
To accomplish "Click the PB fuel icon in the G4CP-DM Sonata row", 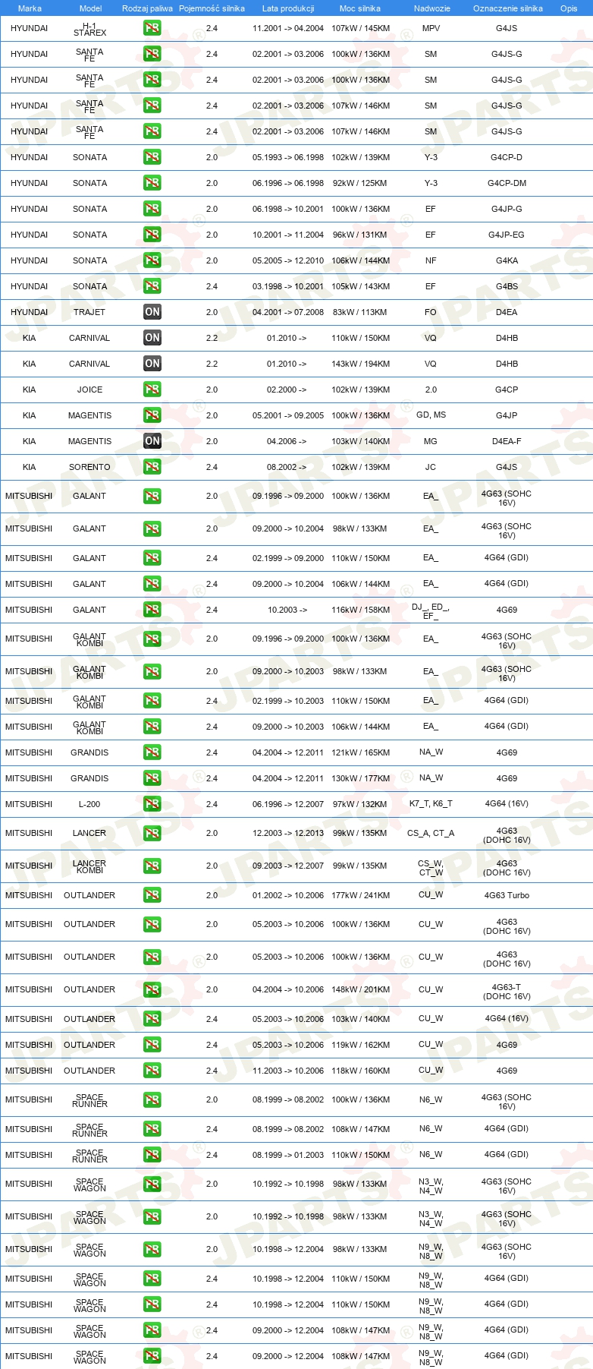I will click(x=152, y=183).
